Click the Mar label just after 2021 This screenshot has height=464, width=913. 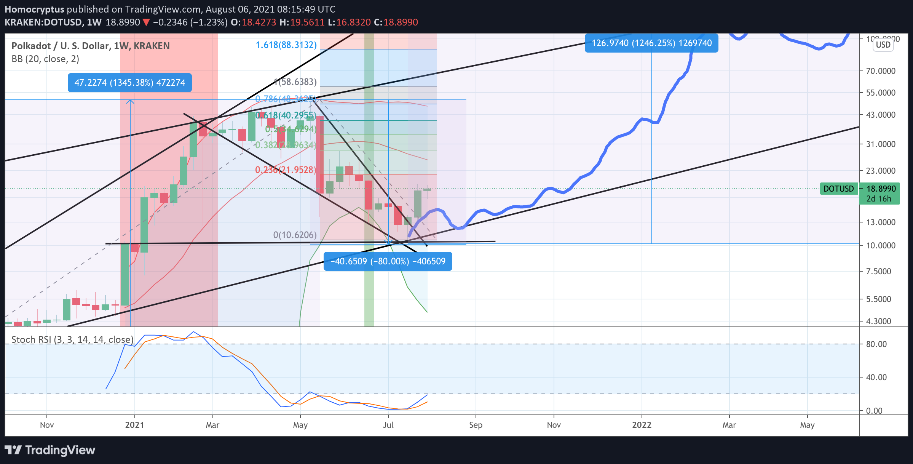pos(212,425)
